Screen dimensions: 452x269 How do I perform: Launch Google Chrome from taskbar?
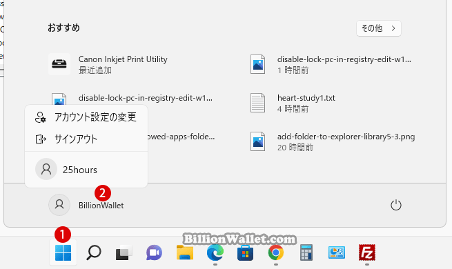(x=276, y=252)
